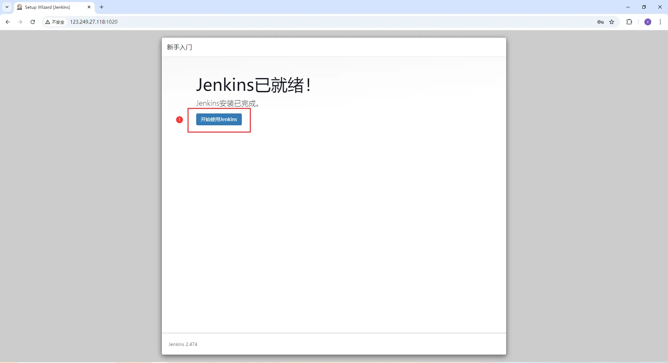Open the browser extensions menu

(629, 22)
